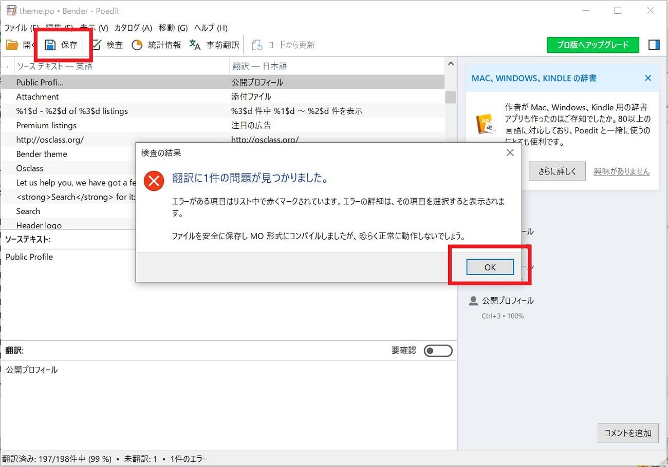Click the scroll up arrow of the list
The height and width of the screenshot is (467, 668).
(451, 64)
